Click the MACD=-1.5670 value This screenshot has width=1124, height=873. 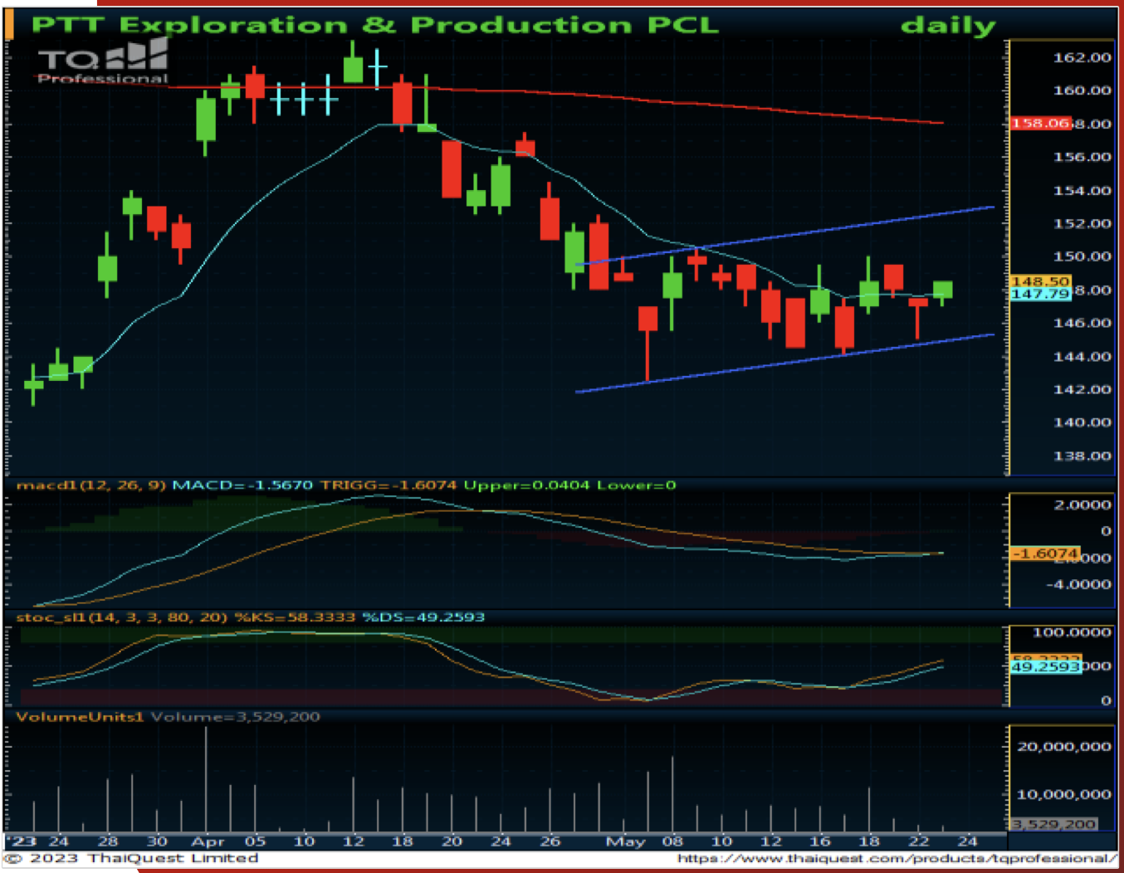(242, 485)
